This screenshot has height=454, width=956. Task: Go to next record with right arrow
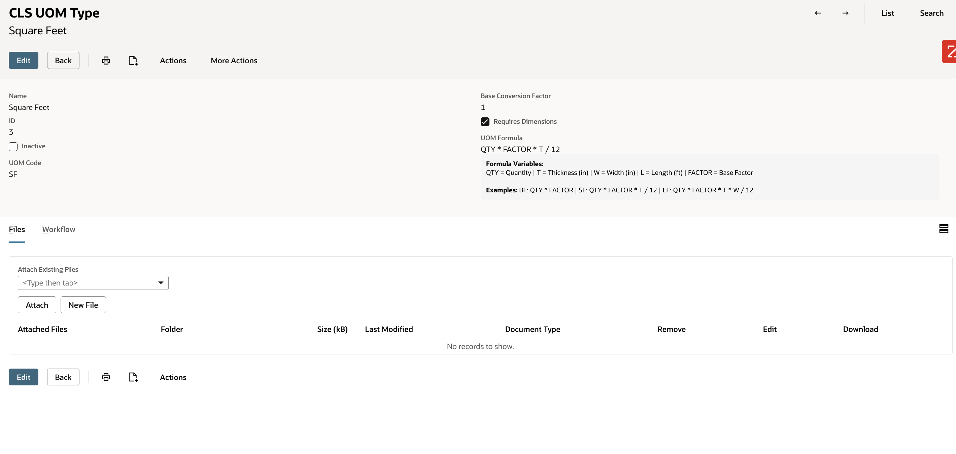pyautogui.click(x=845, y=13)
